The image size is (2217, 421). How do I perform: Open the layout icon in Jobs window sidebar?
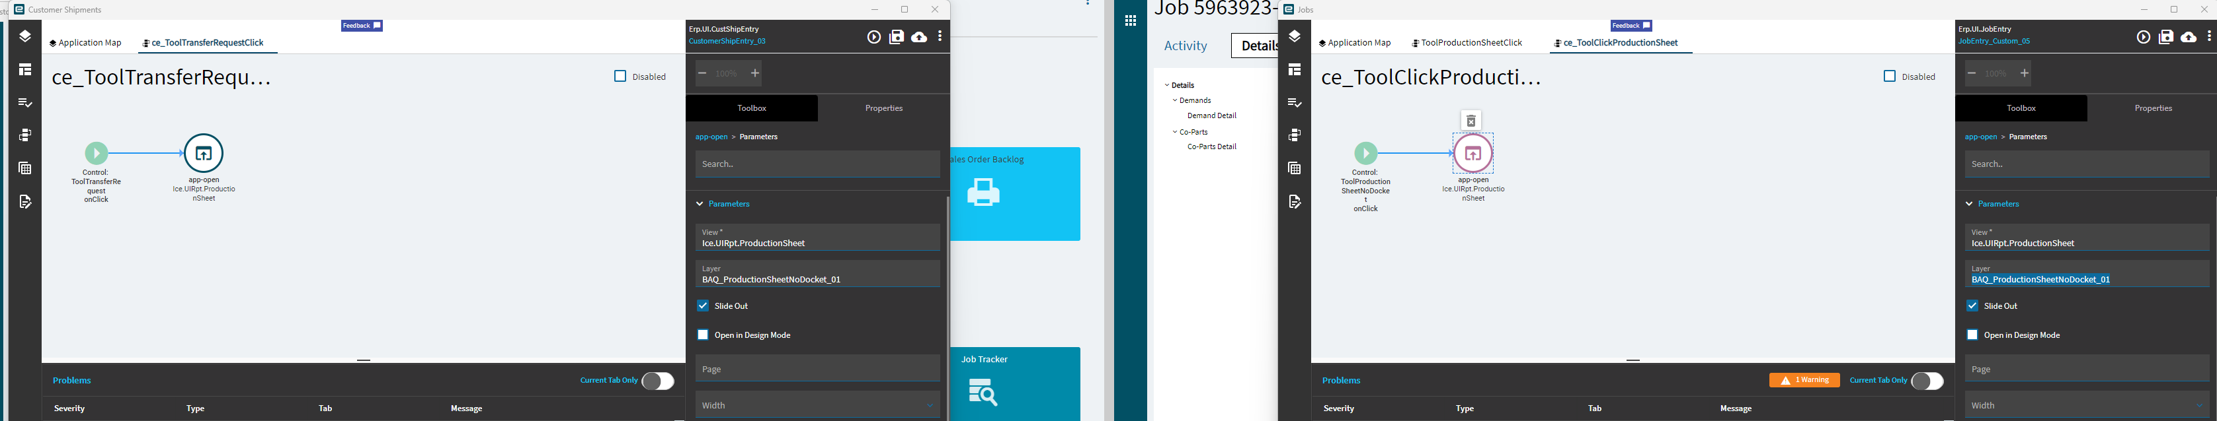click(x=1295, y=69)
